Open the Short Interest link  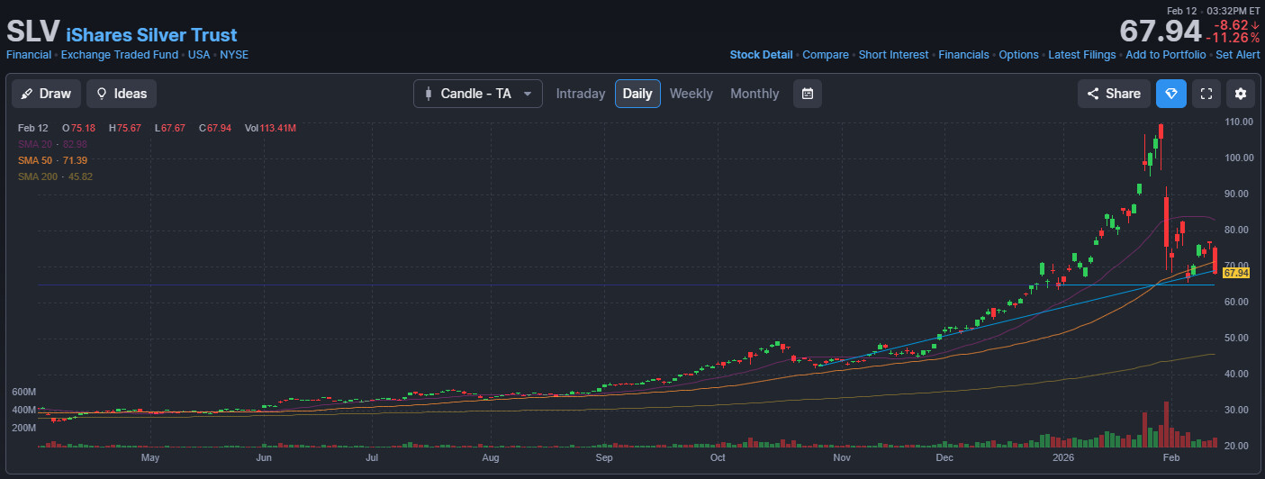(893, 55)
